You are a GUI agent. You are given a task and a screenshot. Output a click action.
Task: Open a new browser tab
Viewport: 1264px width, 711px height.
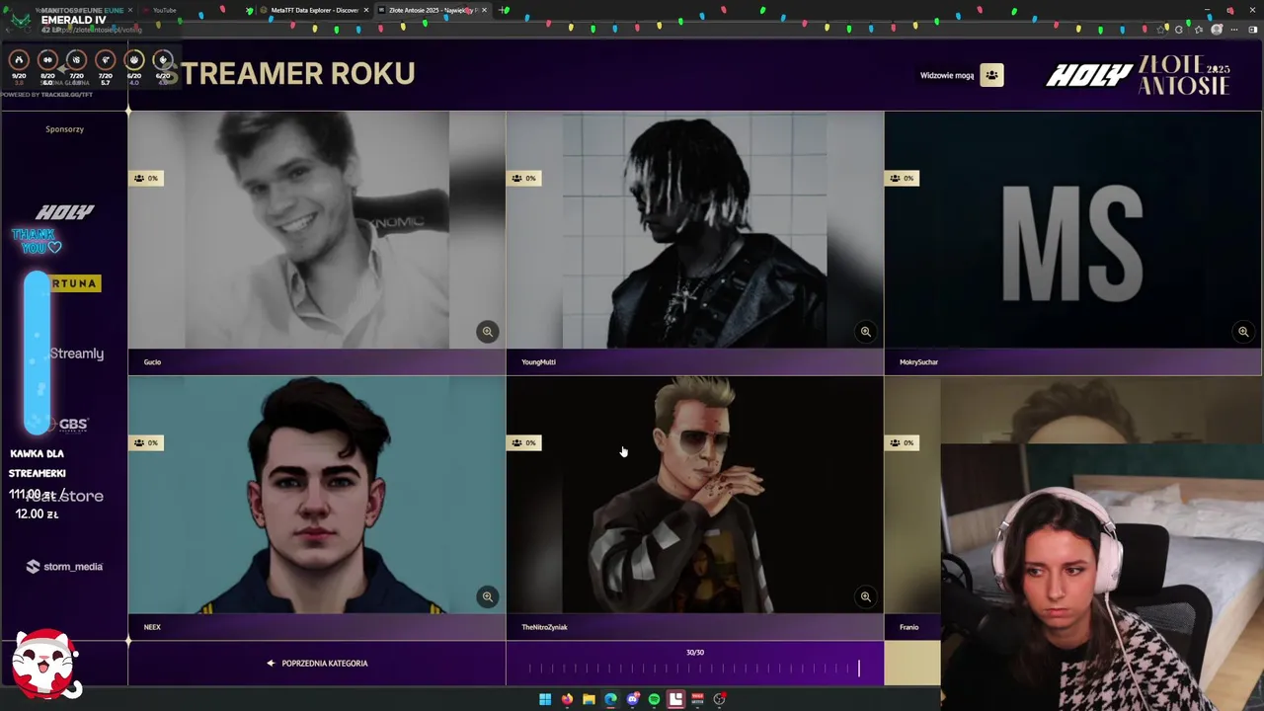(504, 10)
